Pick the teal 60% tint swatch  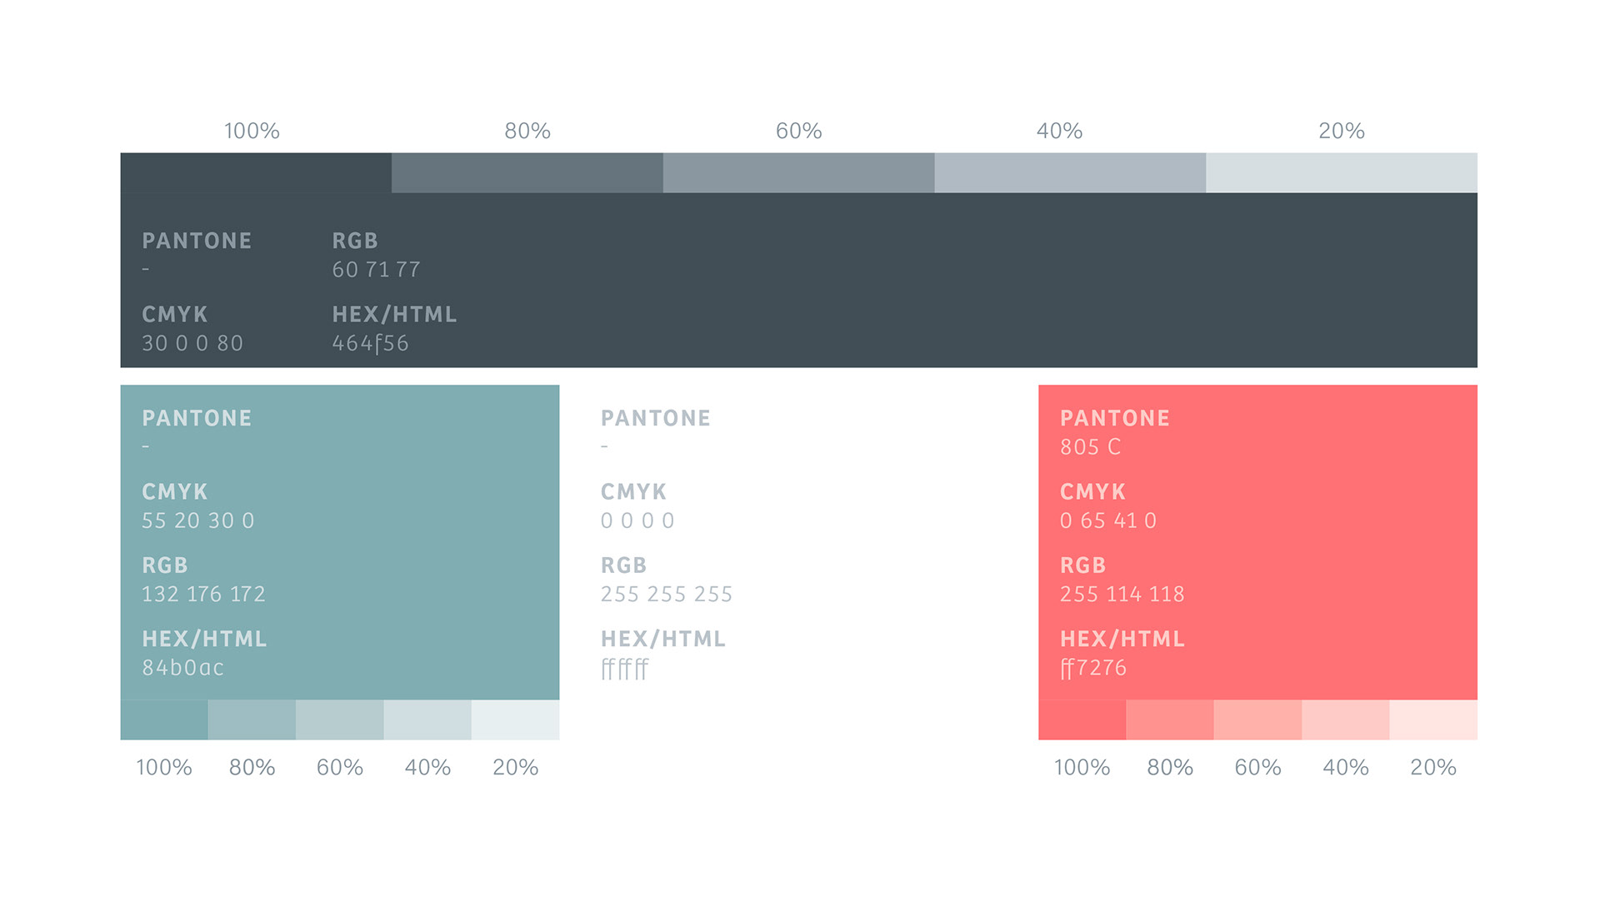pyautogui.click(x=340, y=719)
